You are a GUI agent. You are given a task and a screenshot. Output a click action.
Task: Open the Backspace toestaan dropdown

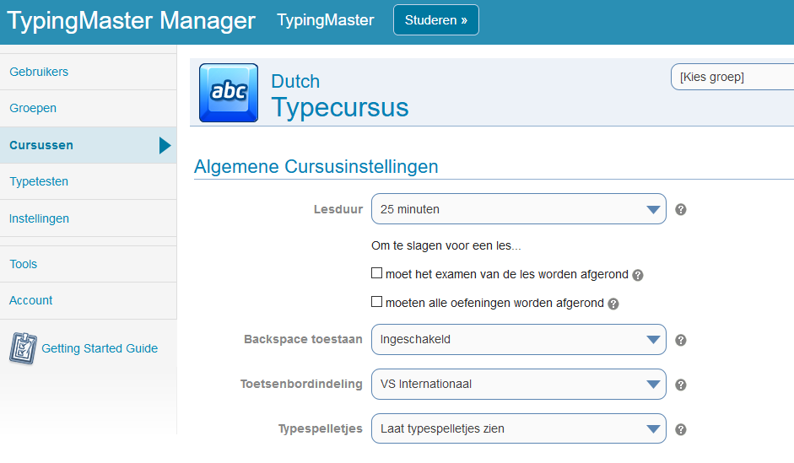tap(519, 340)
